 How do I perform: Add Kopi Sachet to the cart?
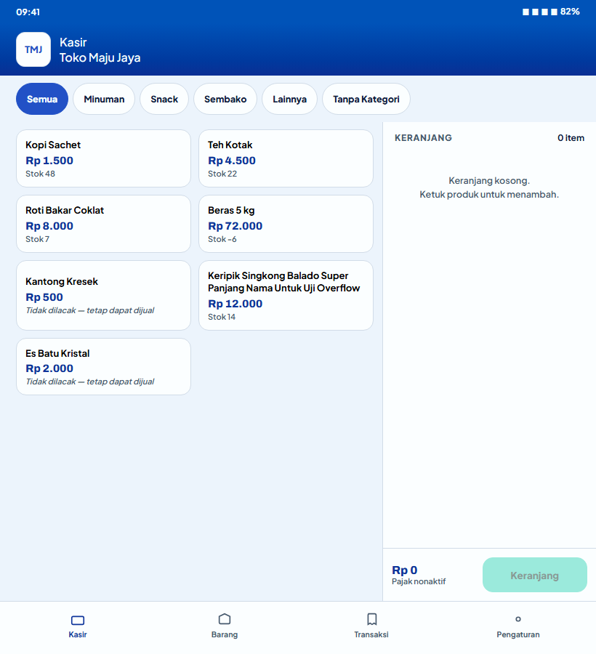103,158
